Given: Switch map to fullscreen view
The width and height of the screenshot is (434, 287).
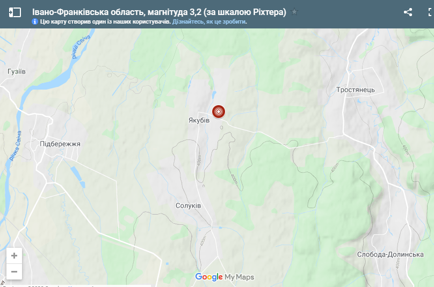Looking at the screenshot, I should (x=430, y=12).
